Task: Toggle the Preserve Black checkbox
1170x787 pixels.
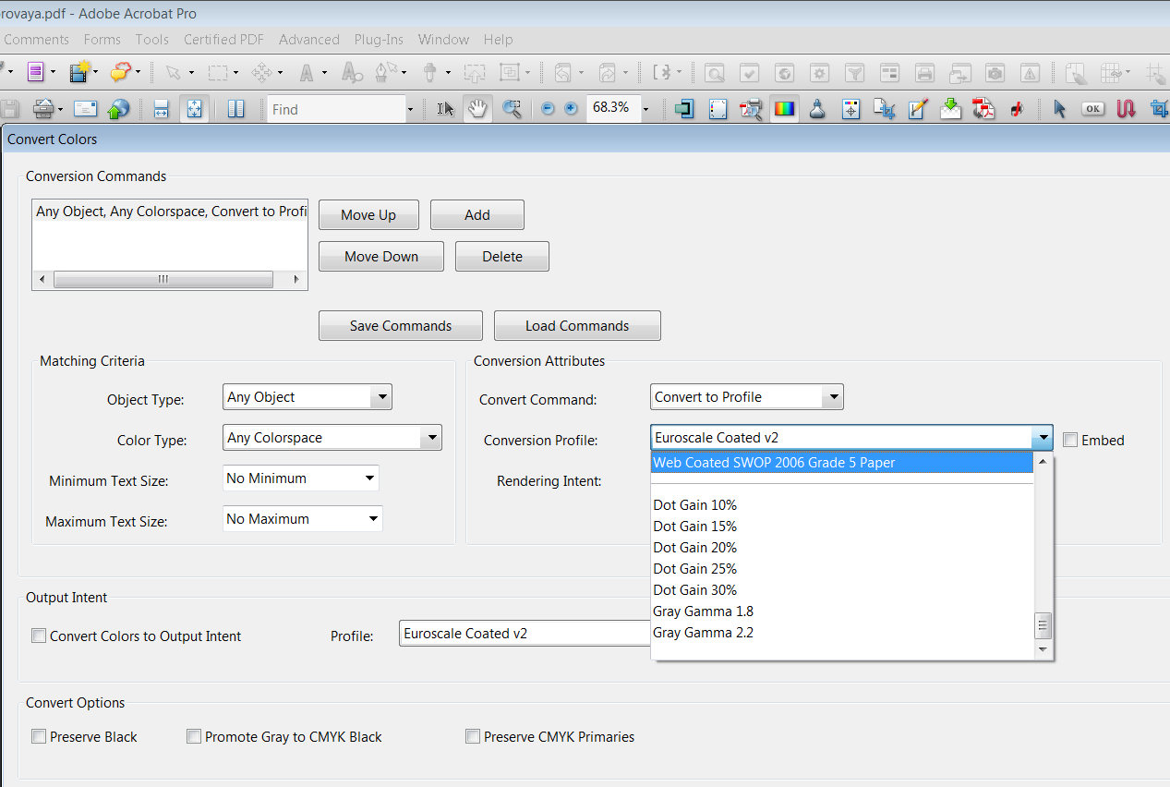Action: click(x=39, y=736)
